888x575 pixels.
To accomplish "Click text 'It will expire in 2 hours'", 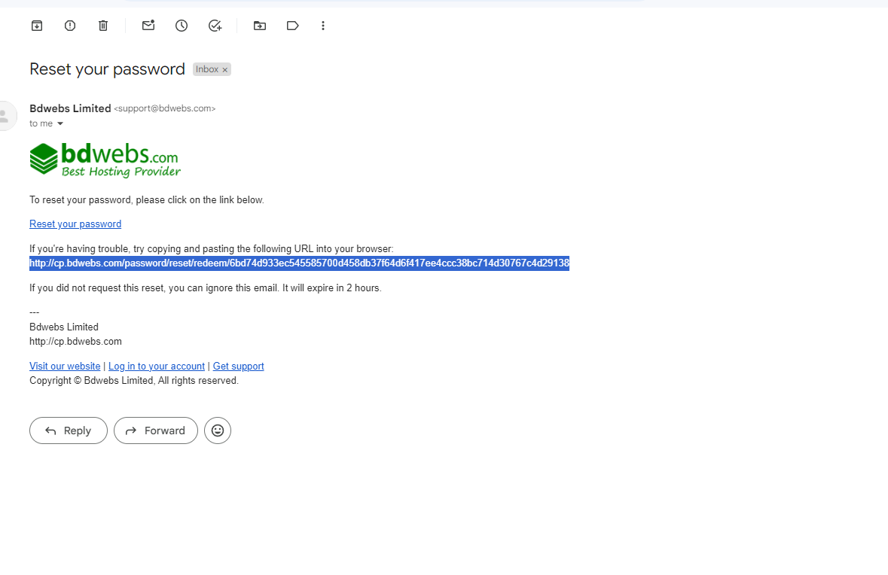I will click(x=332, y=288).
